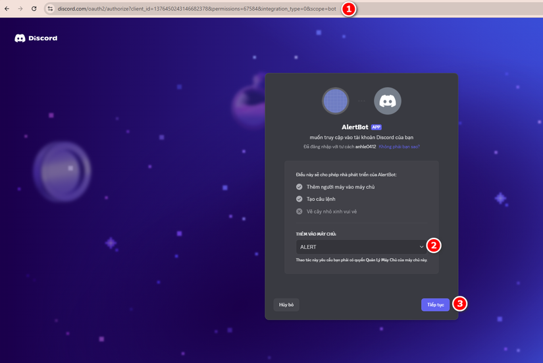This screenshot has width=543, height=363.
Task: Click the X icon beside 'Vẽ cây nhỏ xinh vui vẻ'
Action: 299,211
